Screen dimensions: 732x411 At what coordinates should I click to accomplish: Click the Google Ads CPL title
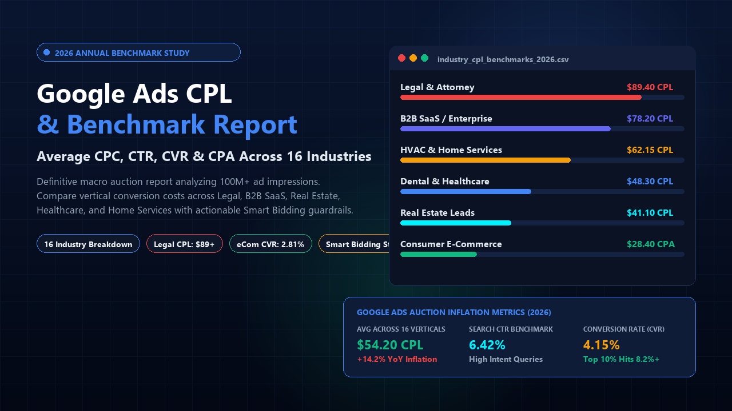pyautogui.click(x=134, y=94)
